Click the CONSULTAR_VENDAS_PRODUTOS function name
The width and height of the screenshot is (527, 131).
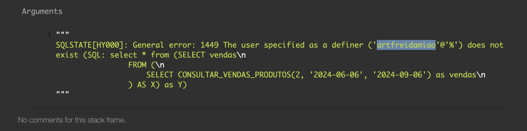pos(234,75)
